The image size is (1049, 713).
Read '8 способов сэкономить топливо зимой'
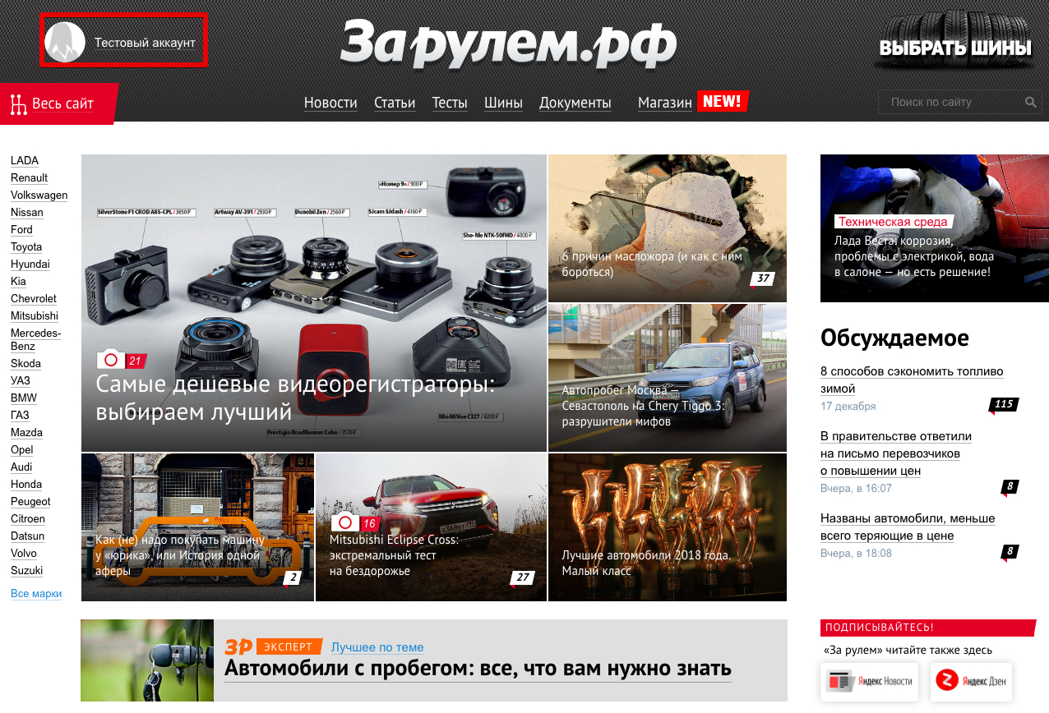(x=911, y=379)
